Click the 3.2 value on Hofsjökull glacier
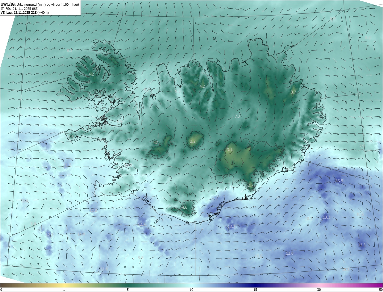383x292 pixels. [193, 141]
